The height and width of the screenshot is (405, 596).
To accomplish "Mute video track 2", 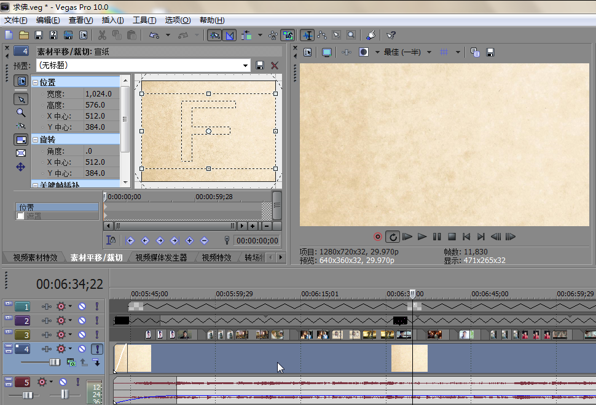I will pyautogui.click(x=82, y=321).
